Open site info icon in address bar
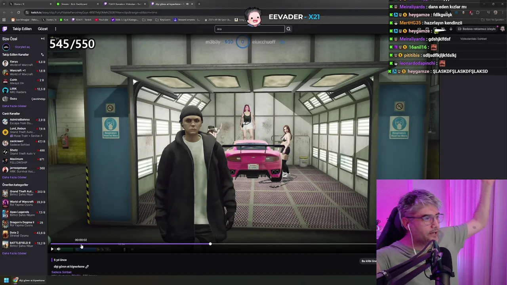Screen dimensions: 507x285 pos(27,12)
